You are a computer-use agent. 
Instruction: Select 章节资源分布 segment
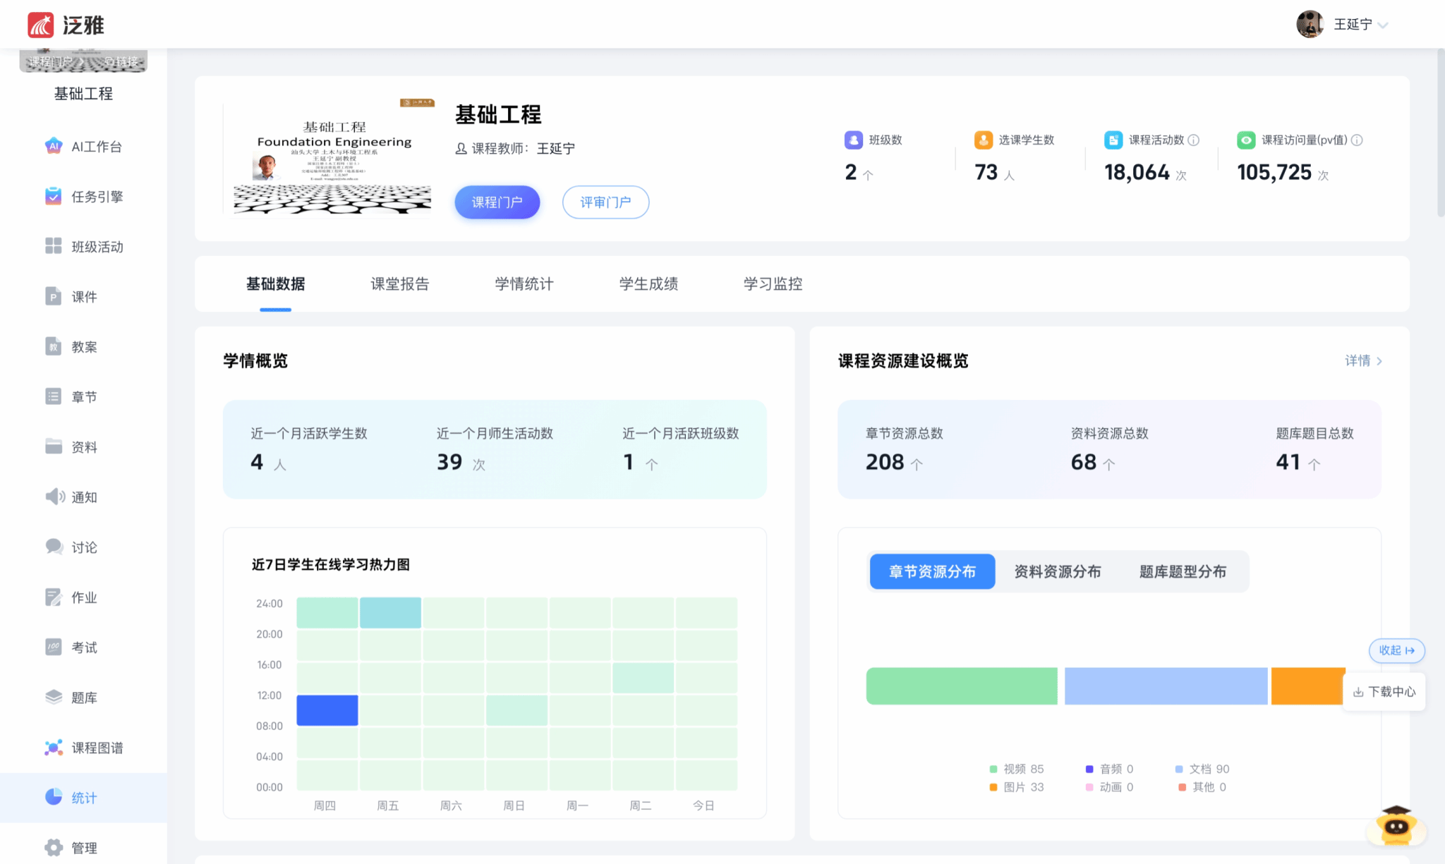[932, 571]
